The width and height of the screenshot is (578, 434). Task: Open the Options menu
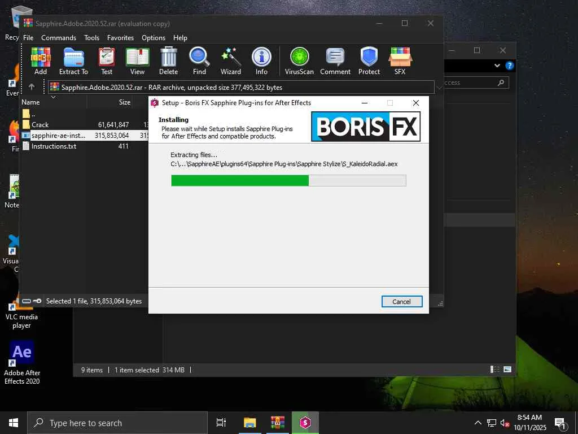click(154, 38)
